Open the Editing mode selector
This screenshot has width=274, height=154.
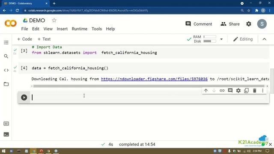pos(243,39)
